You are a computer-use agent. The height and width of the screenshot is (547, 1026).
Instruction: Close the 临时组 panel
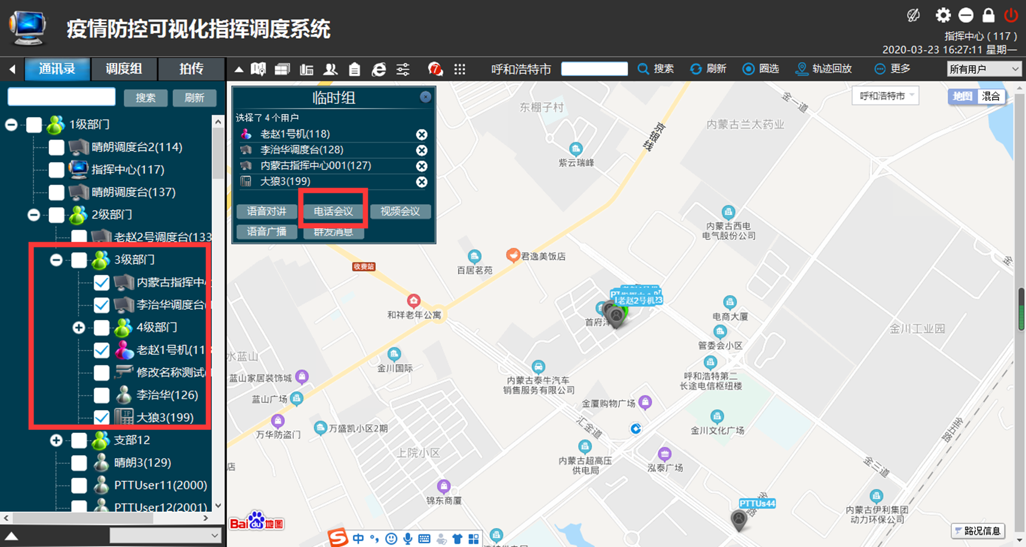coord(425,97)
